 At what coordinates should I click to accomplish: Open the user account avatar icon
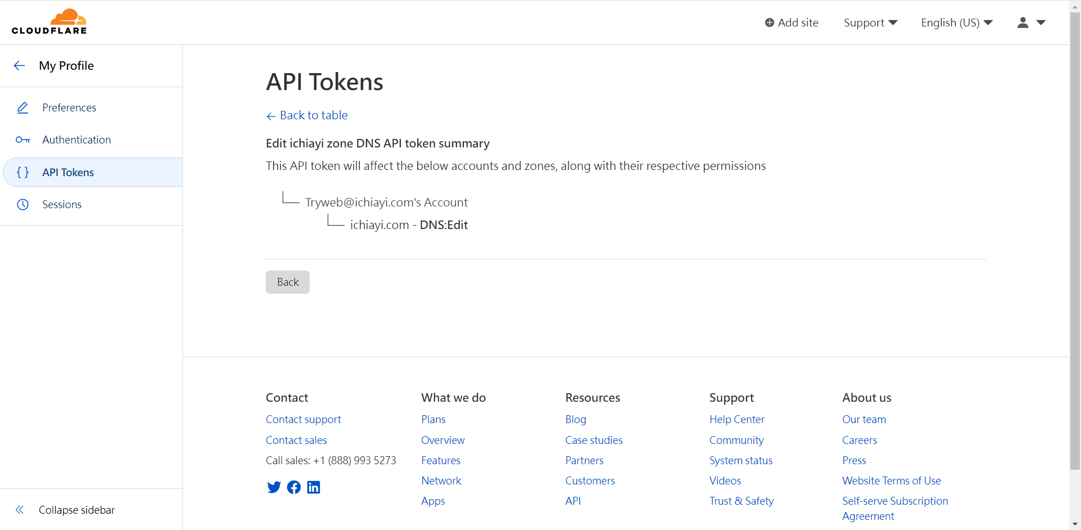[1023, 23]
